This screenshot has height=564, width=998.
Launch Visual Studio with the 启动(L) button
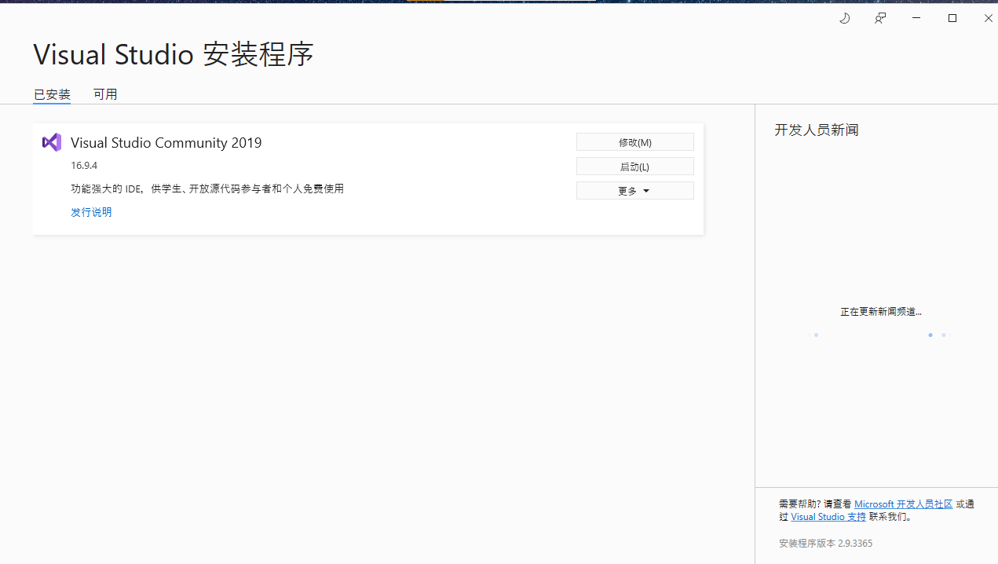pyautogui.click(x=634, y=166)
